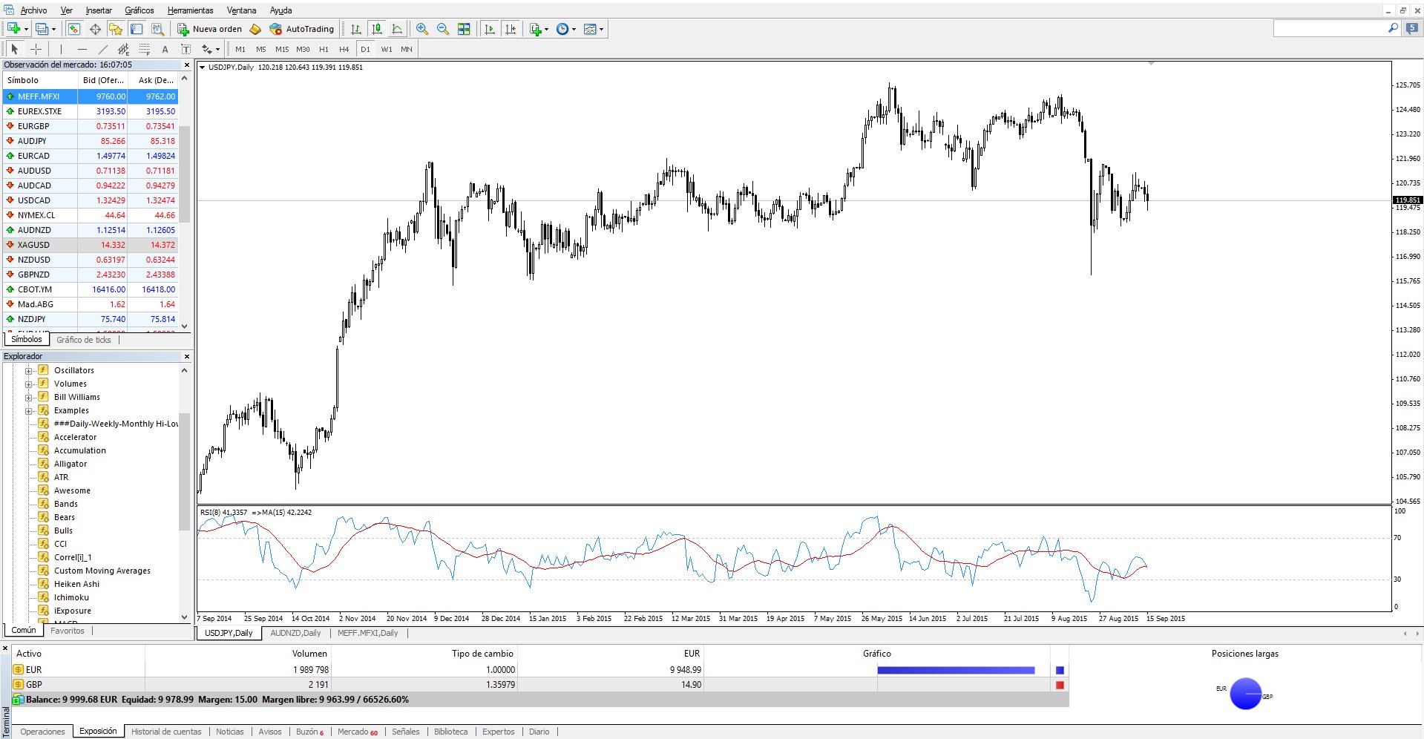1424x739 pixels.
Task: Zoom out of the chart
Action: (x=443, y=29)
